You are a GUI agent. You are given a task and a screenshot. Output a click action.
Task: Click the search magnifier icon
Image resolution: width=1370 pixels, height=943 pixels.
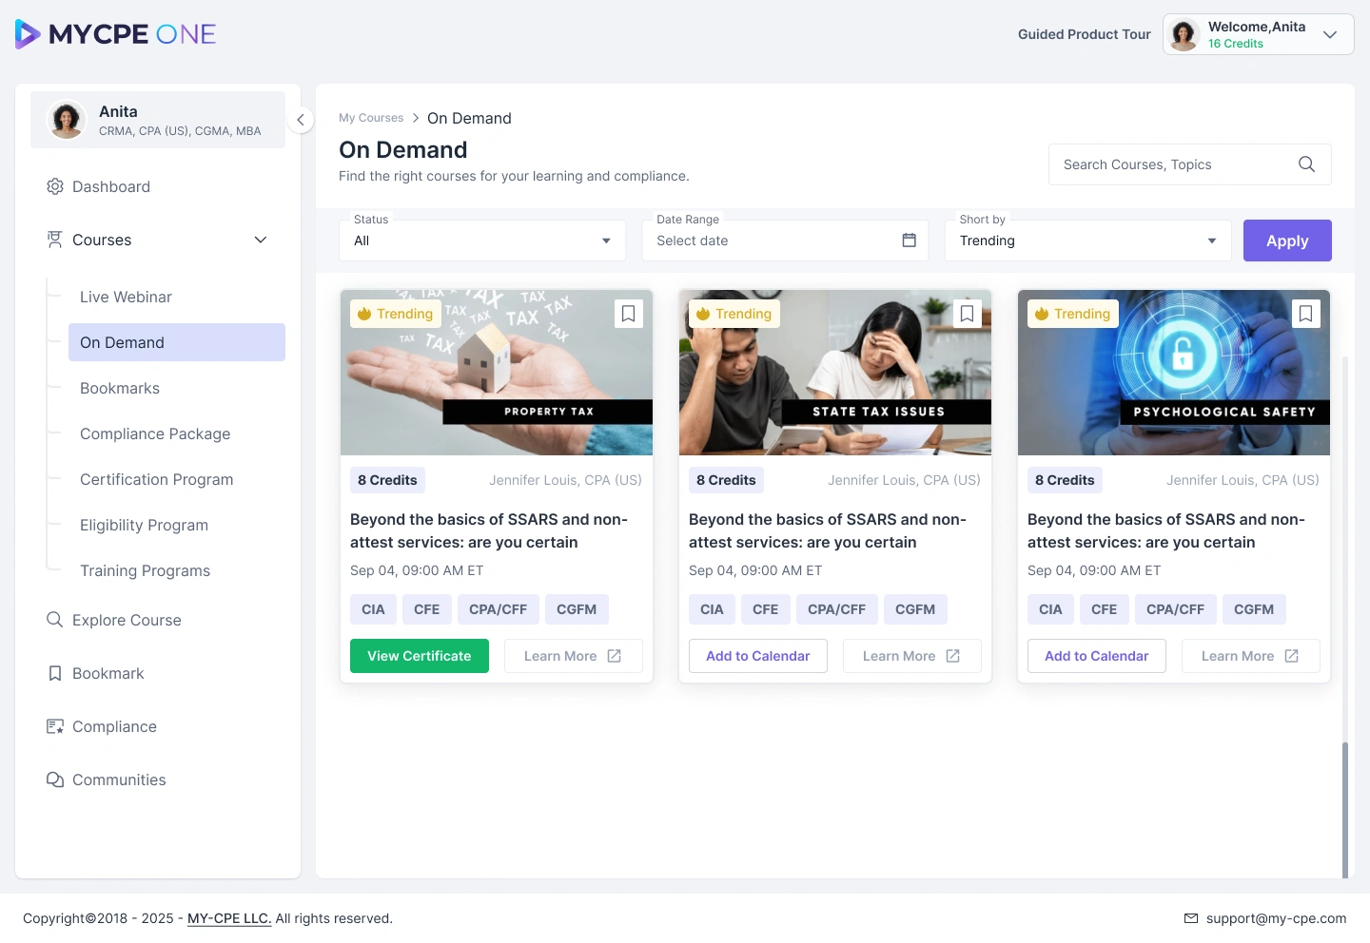[1306, 164]
